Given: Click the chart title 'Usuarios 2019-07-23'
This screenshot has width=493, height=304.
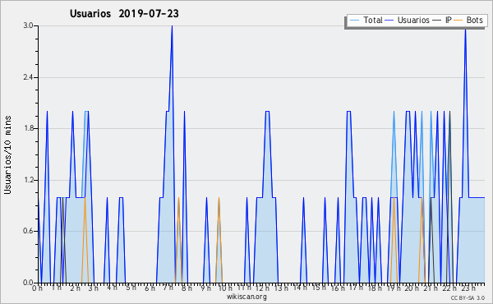Looking at the screenshot, I should (x=124, y=13).
